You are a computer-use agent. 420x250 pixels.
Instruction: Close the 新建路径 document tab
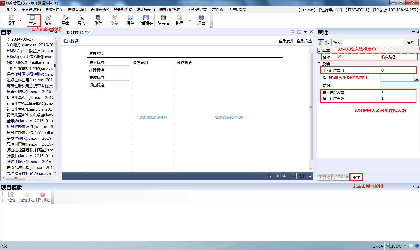[88, 32]
